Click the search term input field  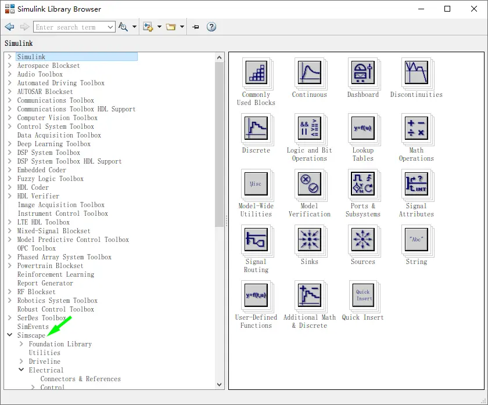70,27
